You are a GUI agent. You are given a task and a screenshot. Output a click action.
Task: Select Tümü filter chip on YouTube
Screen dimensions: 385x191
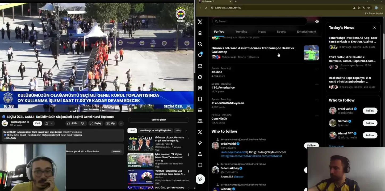coord(132,131)
